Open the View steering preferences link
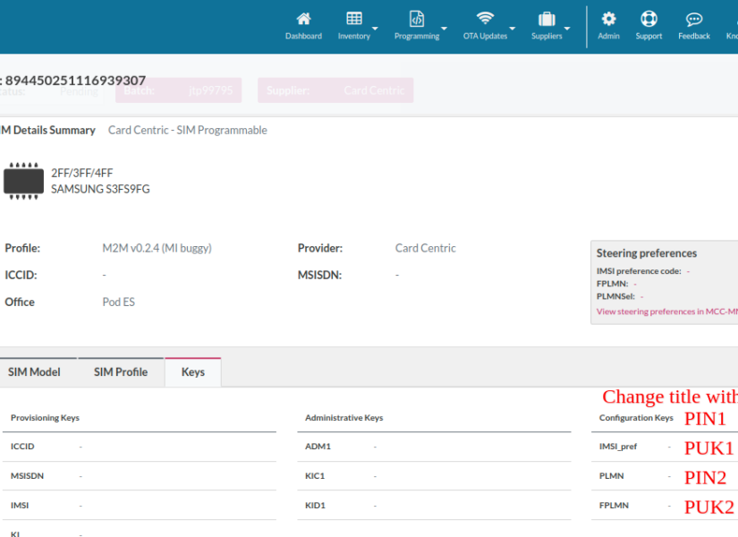The image size is (738, 537). [666, 311]
